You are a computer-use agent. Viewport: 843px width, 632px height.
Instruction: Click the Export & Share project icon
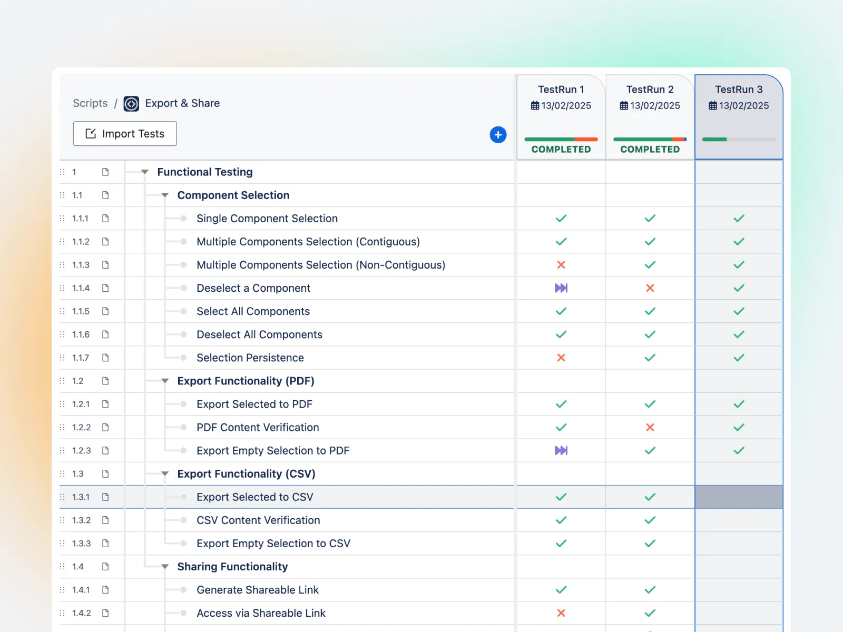pos(130,103)
